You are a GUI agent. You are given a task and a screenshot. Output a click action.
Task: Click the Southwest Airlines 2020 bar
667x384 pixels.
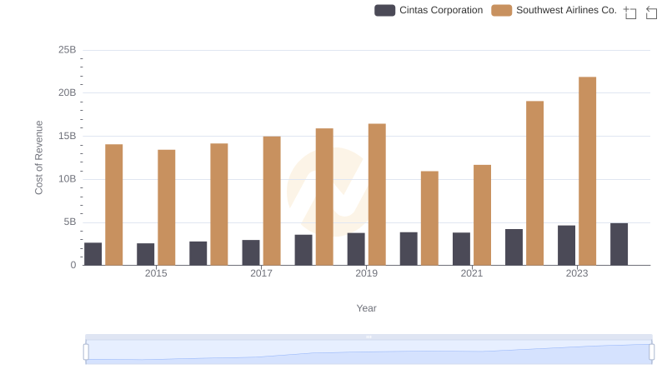tap(429, 218)
